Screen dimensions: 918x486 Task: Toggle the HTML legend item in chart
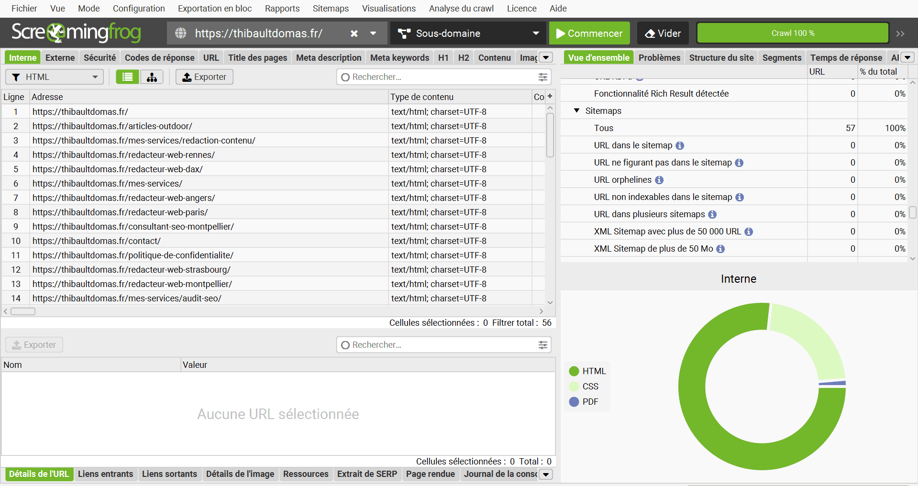pos(587,371)
